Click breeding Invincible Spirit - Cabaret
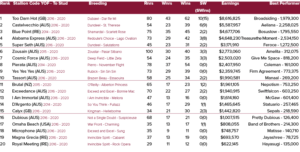 [x=106, y=138]
